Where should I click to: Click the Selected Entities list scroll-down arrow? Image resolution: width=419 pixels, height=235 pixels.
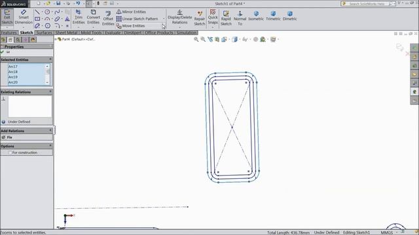click(x=47, y=83)
